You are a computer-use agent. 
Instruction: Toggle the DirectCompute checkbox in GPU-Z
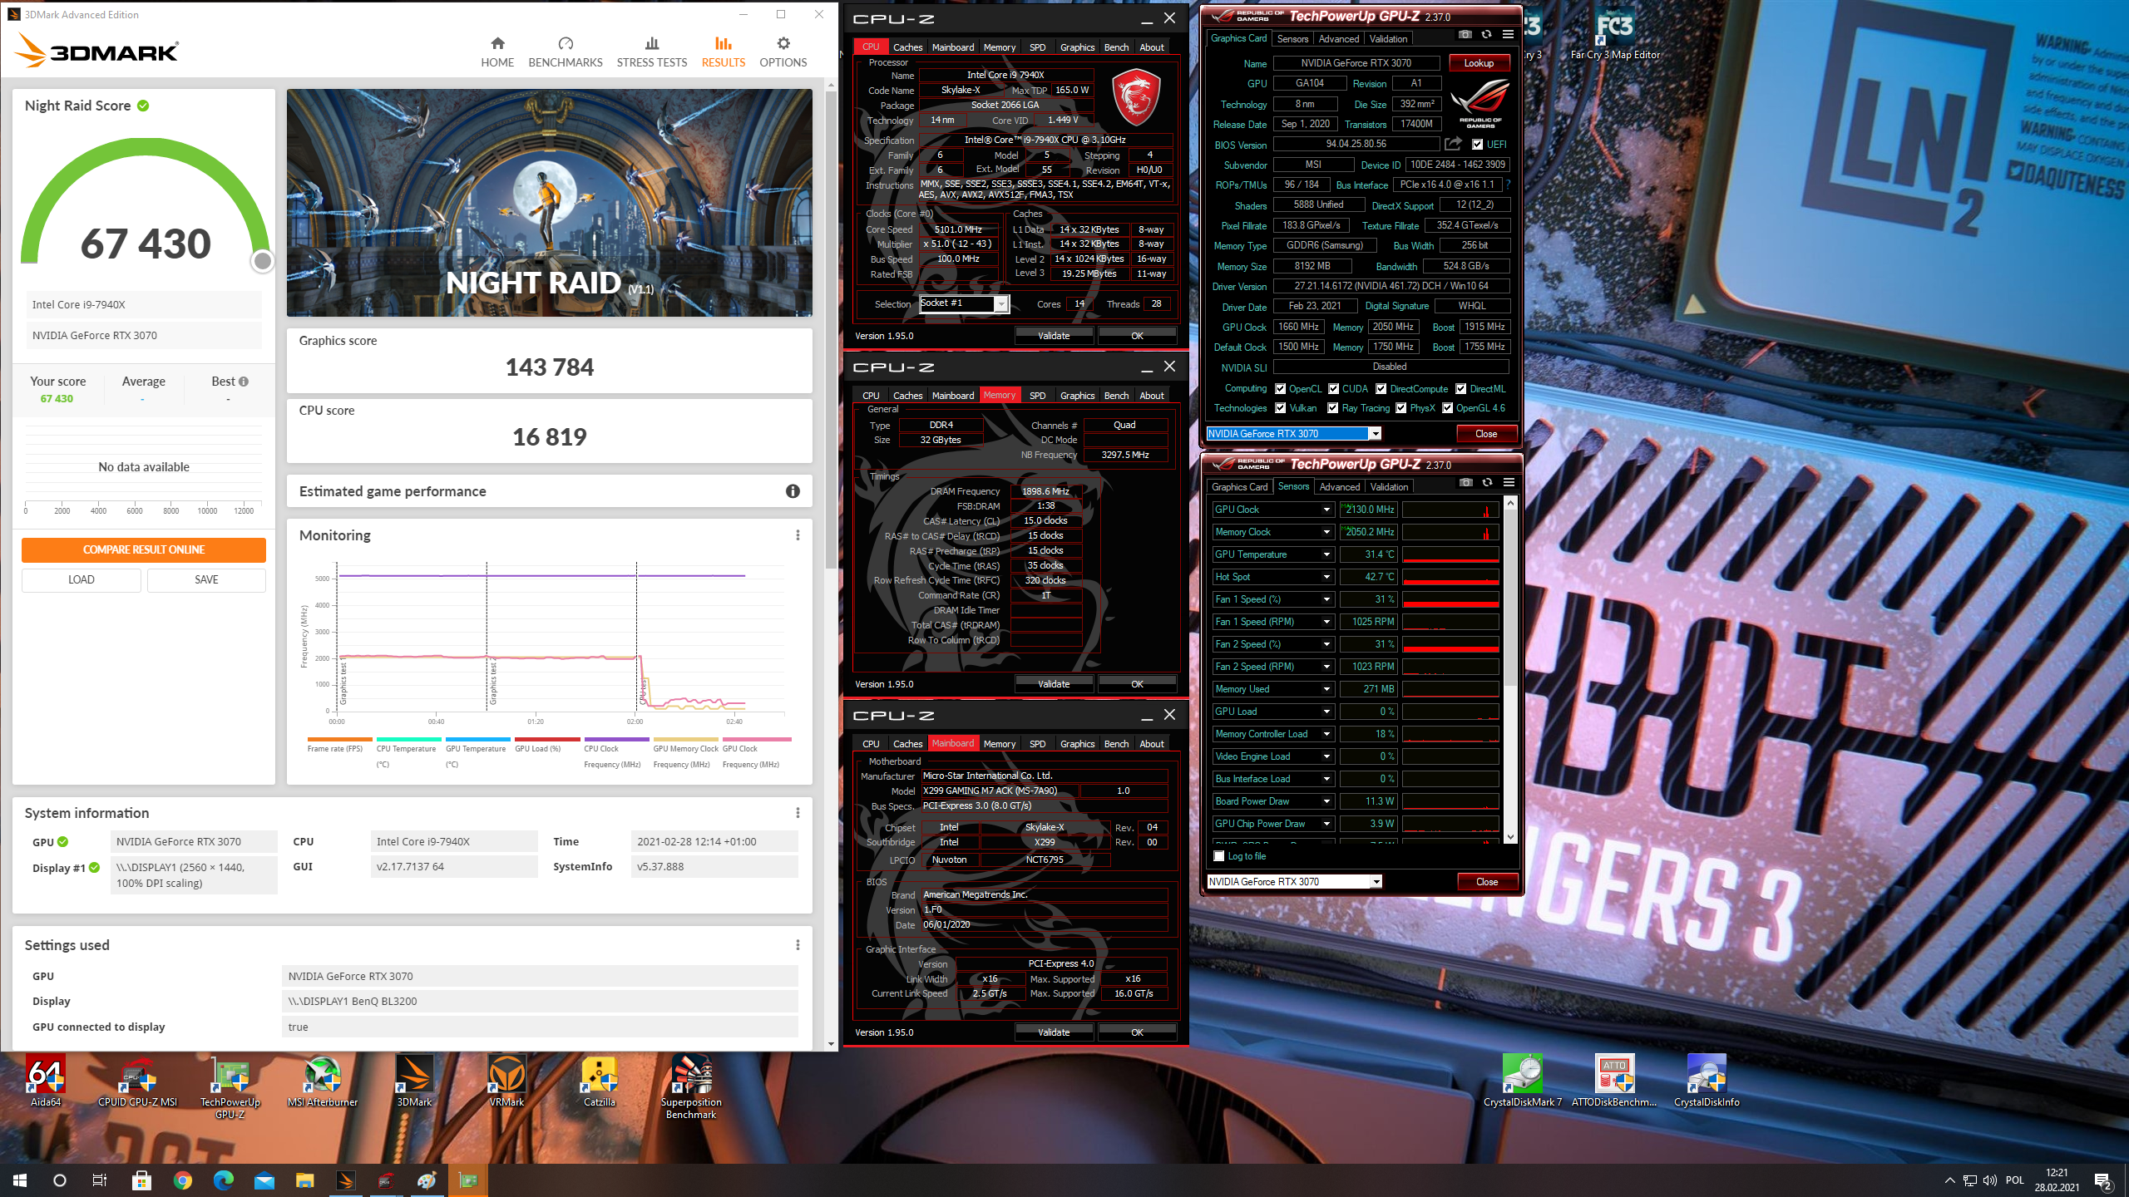pos(1381,389)
